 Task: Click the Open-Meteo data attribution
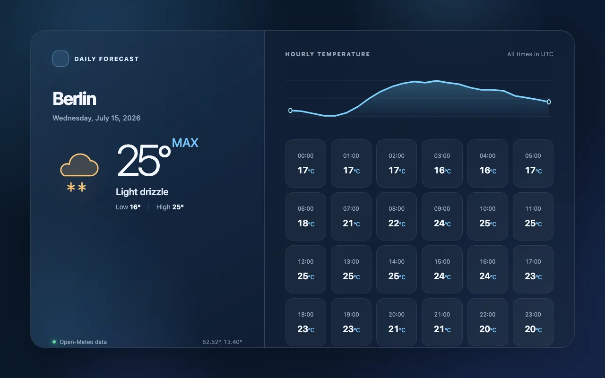coord(83,342)
